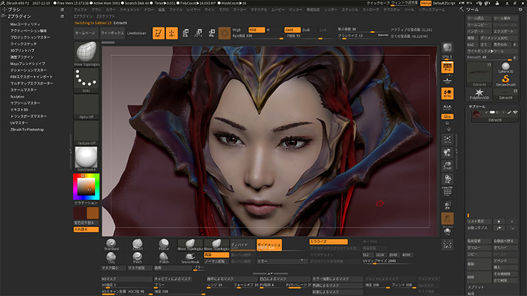Open the Render menu
The image size is (527, 296).
(331, 11)
